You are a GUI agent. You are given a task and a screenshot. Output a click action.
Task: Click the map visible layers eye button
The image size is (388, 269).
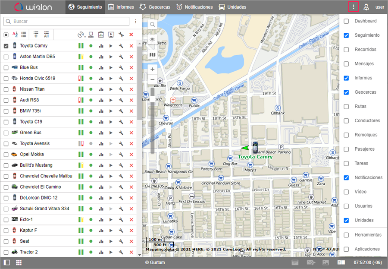point(153,39)
